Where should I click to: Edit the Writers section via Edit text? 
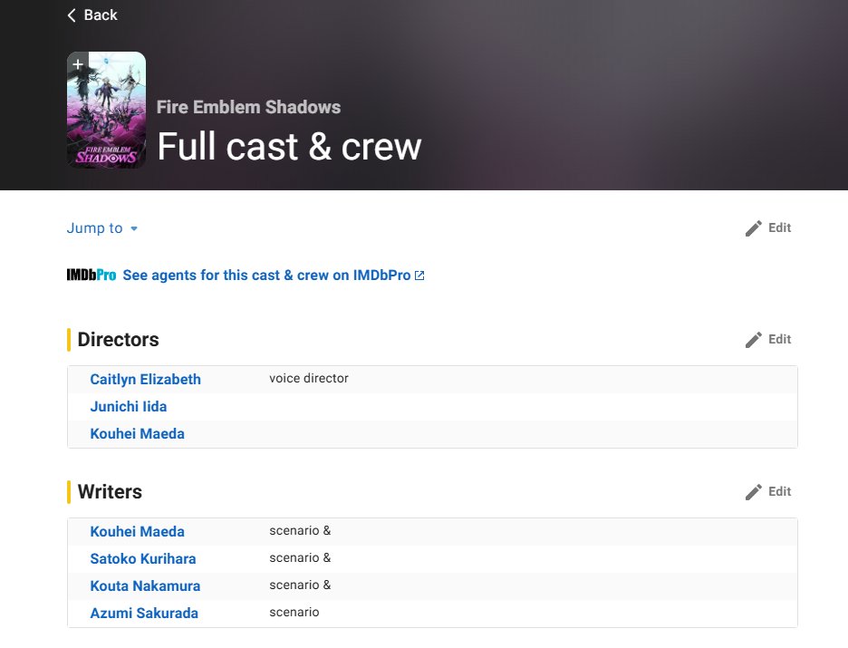tap(779, 491)
